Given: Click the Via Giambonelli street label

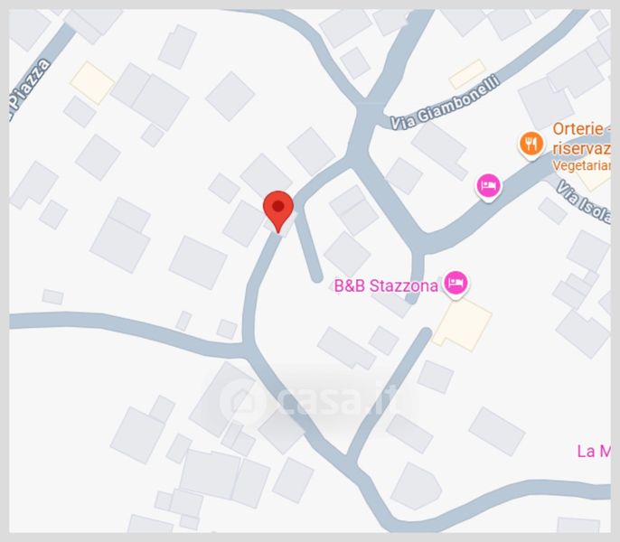Looking at the screenshot, I should [446, 103].
